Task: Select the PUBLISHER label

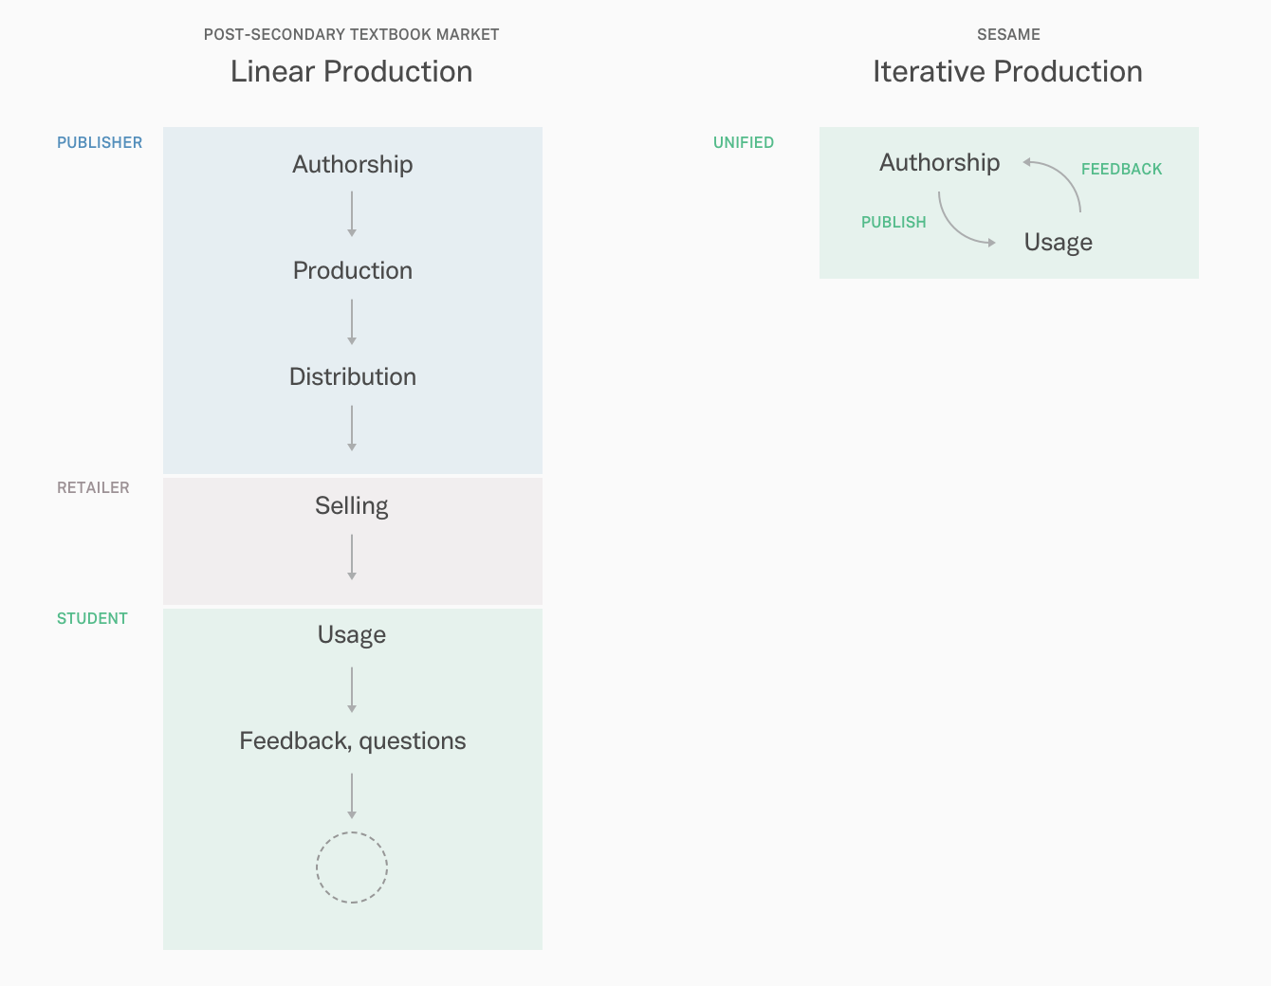Action: click(x=100, y=142)
